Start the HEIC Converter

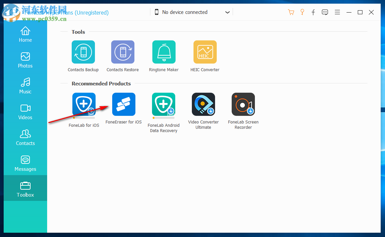point(205,52)
